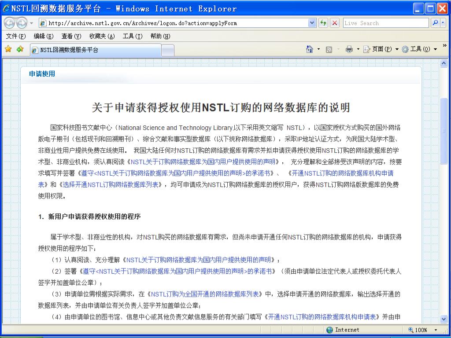Select the NSTL回溯数据服务平台 tab
The image size is (451, 338).
pos(96,50)
